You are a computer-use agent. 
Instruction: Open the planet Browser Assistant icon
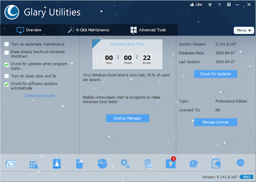click(x=194, y=164)
